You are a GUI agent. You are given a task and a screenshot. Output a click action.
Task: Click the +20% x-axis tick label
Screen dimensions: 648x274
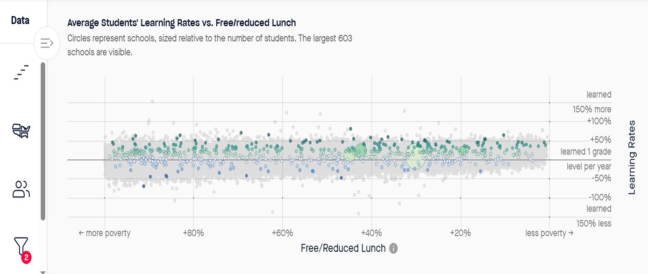tap(460, 233)
